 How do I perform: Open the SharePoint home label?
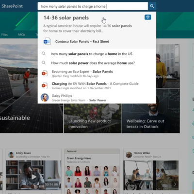12,6
